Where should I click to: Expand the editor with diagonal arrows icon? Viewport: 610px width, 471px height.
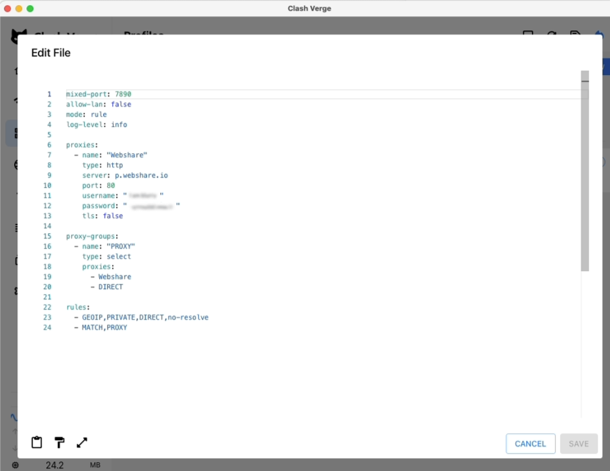point(82,443)
